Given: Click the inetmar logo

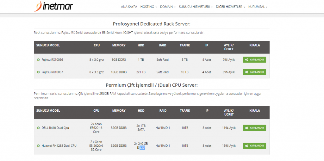Looking at the screenshot, I should [53, 6].
